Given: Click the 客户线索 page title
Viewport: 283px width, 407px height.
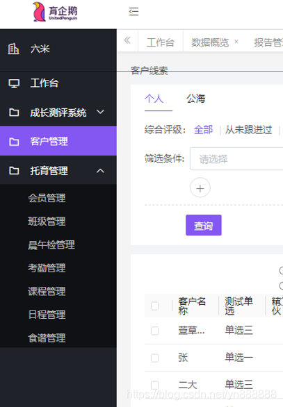Looking at the screenshot, I should point(149,71).
